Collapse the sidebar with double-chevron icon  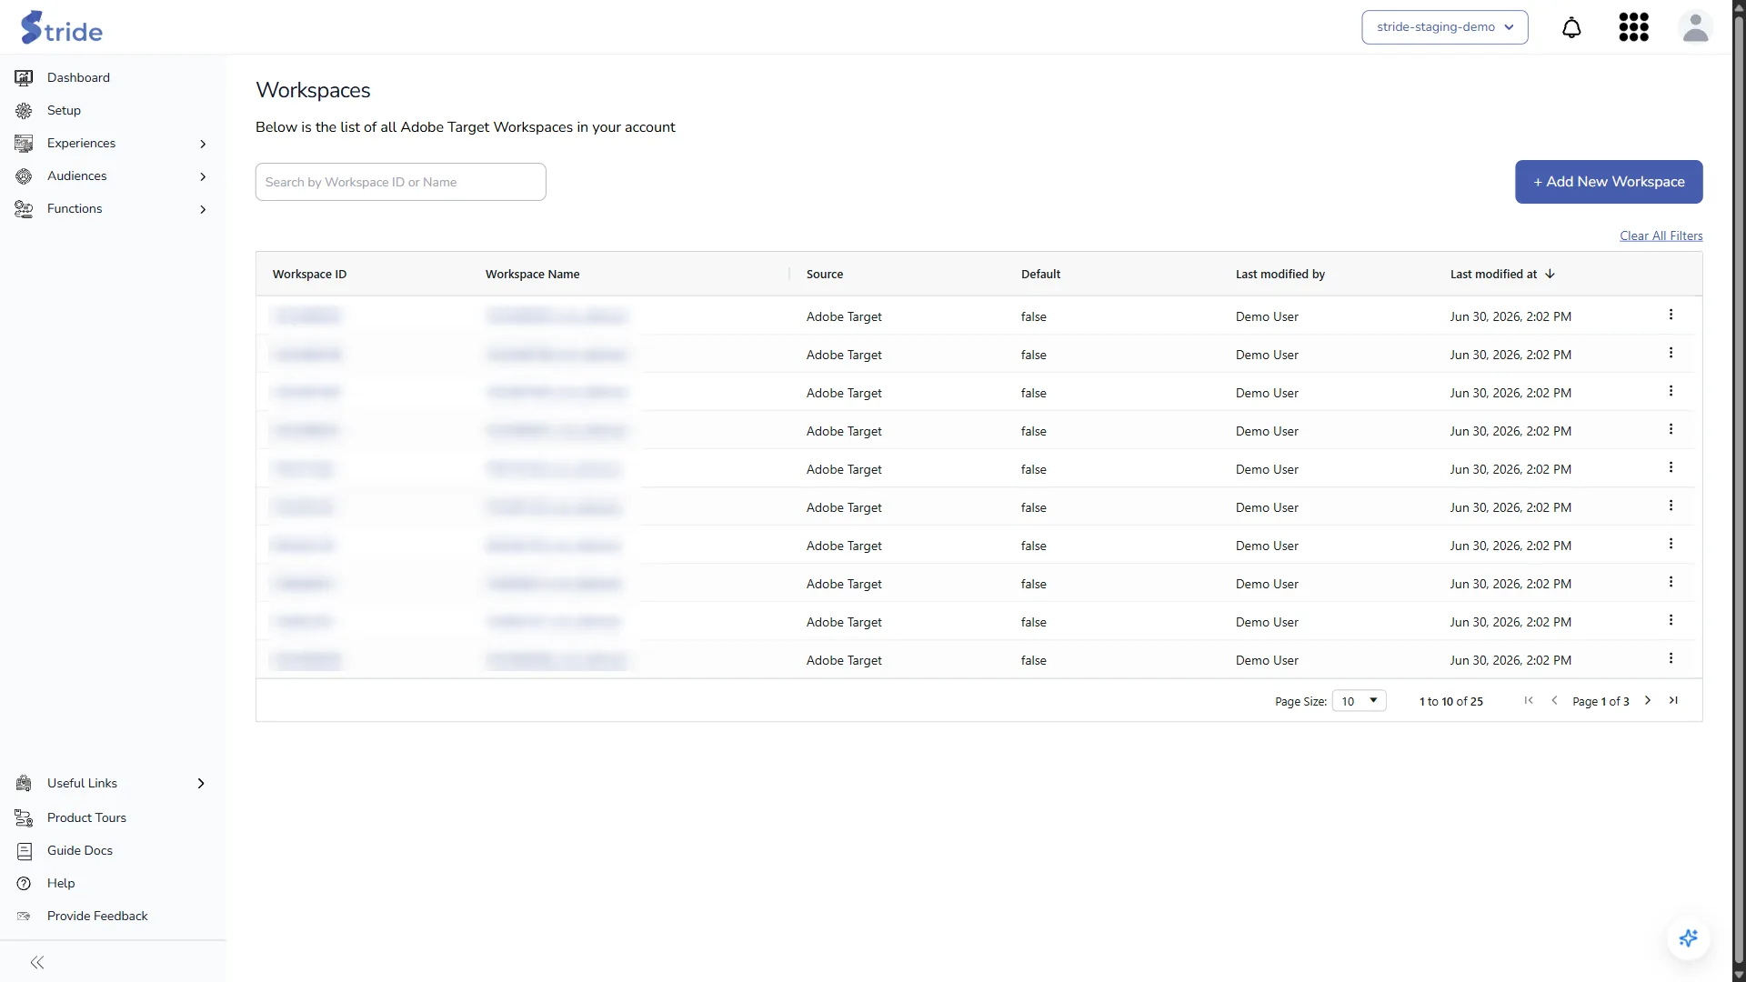tap(37, 962)
